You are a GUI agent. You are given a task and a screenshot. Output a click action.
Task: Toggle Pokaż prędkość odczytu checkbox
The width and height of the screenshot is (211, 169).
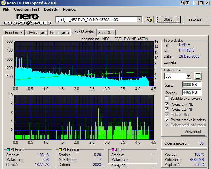167,120
